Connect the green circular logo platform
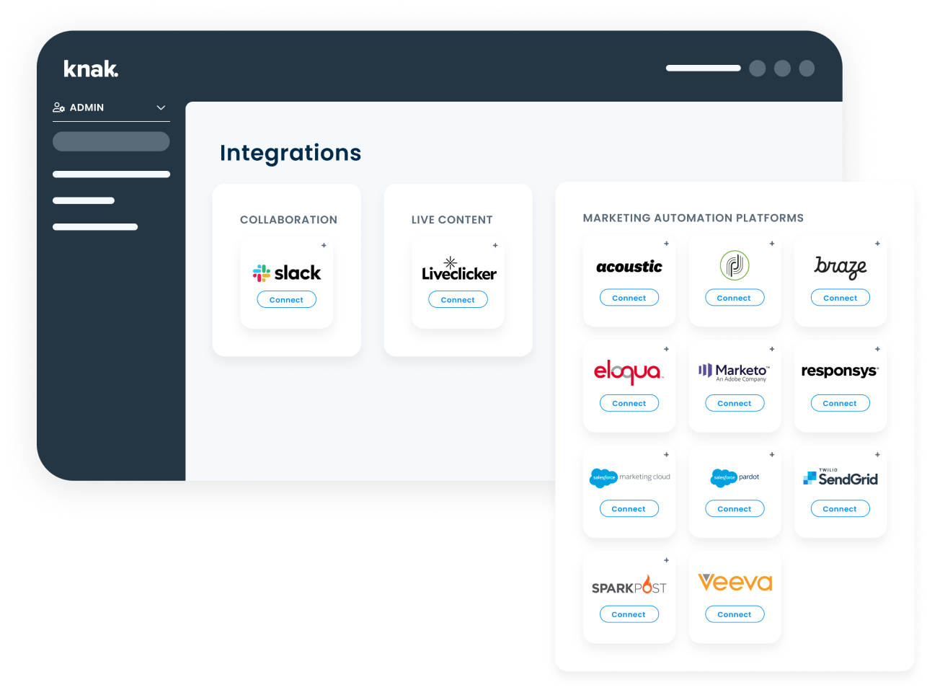This screenshot has width=927, height=690. [735, 298]
